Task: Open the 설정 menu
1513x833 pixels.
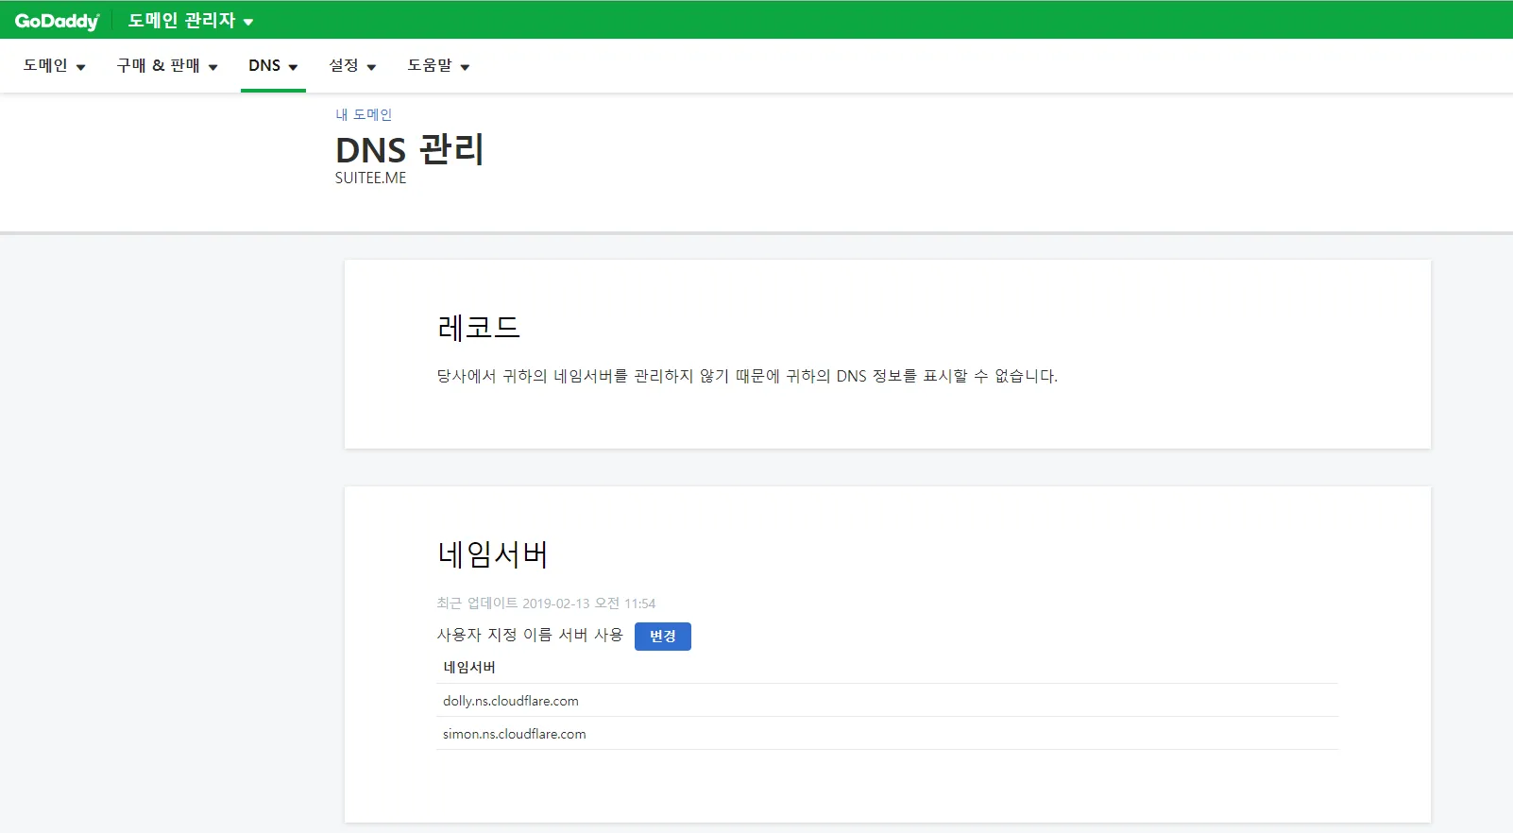Action: point(344,65)
